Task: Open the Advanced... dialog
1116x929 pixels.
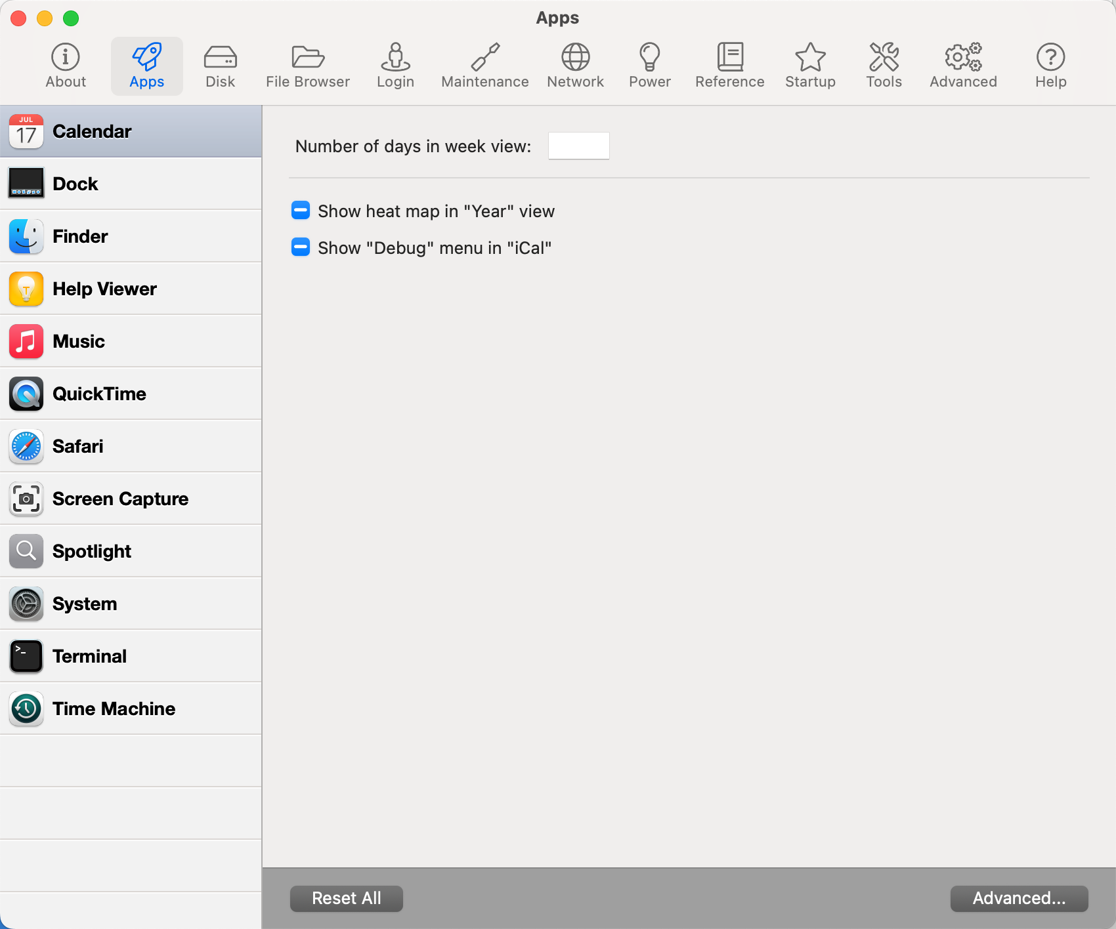Action: pos(1019,898)
